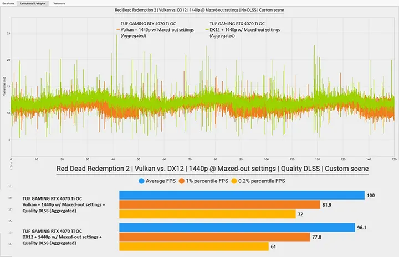399x257 pixels.
Task: Click the value label 72
Action: tap(300, 214)
